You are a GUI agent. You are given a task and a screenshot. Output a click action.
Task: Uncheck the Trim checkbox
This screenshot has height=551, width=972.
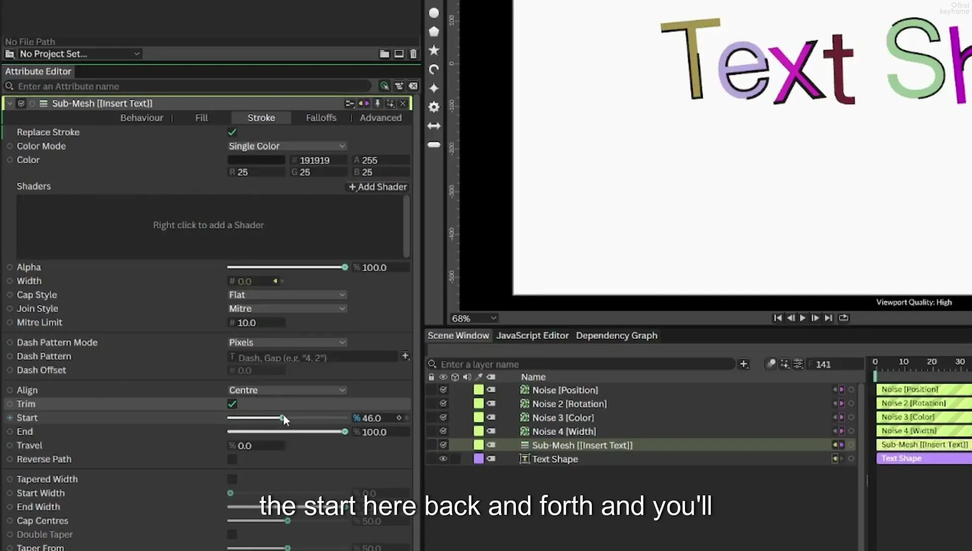[x=232, y=404]
